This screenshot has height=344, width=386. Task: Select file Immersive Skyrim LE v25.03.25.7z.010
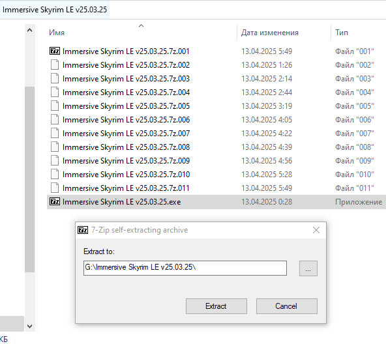126,175
